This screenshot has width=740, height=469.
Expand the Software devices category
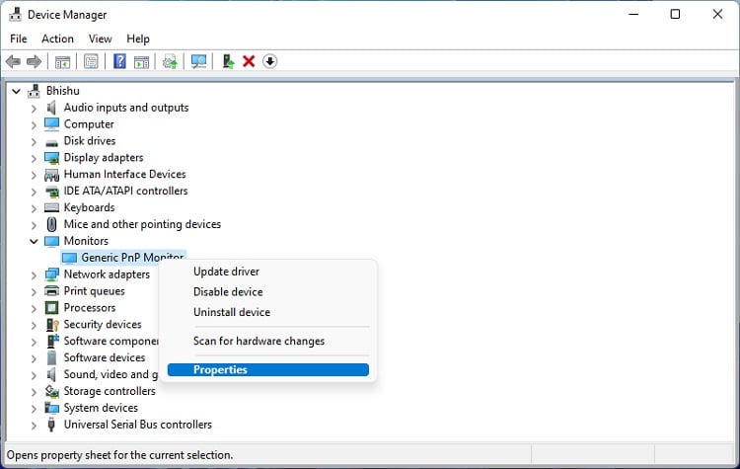34,358
